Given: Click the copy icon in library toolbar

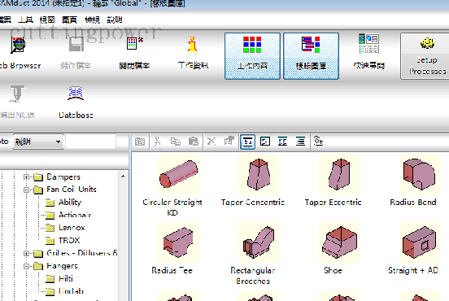Looking at the screenshot, I should tap(175, 142).
